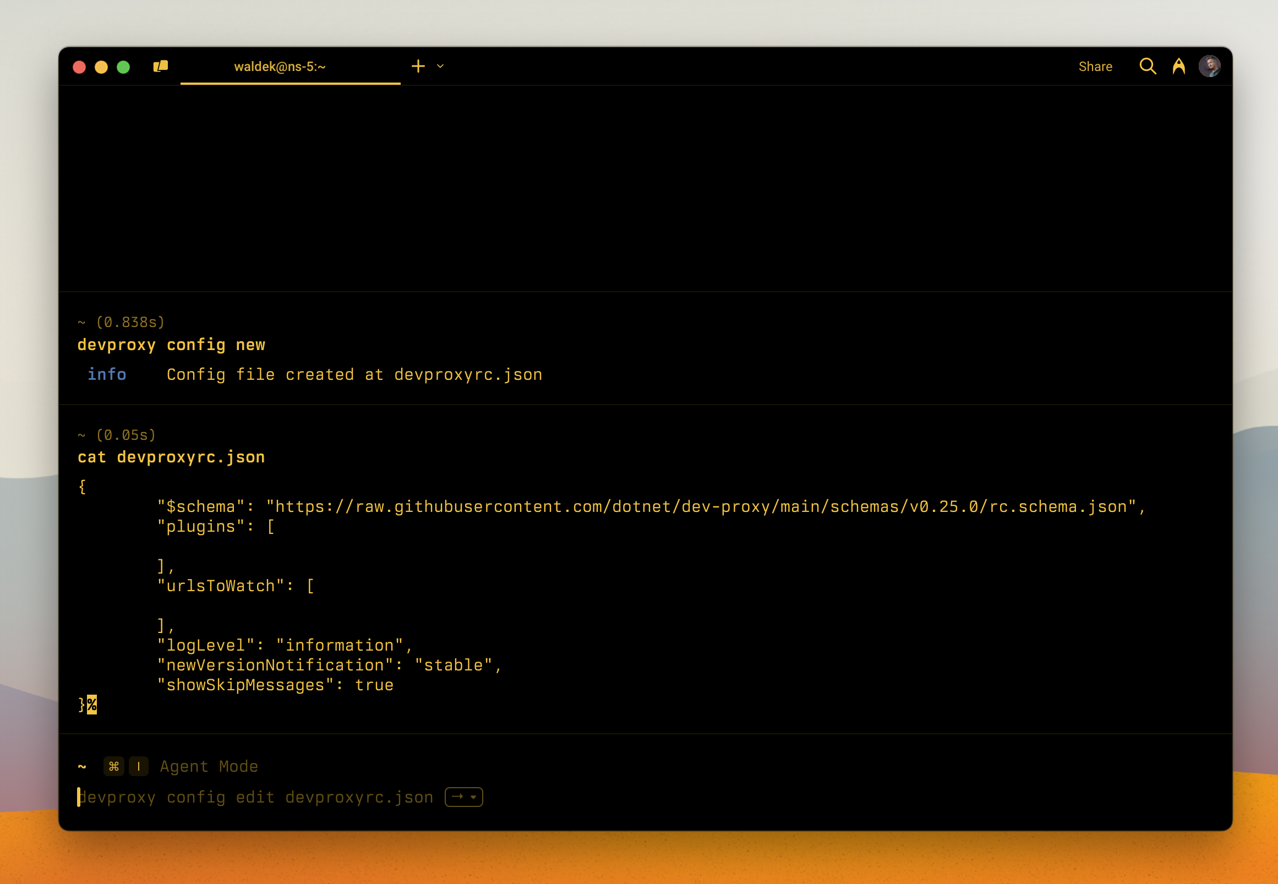Expand the dropdown caret on the command suggestion
This screenshot has width=1278, height=884.
coord(472,796)
